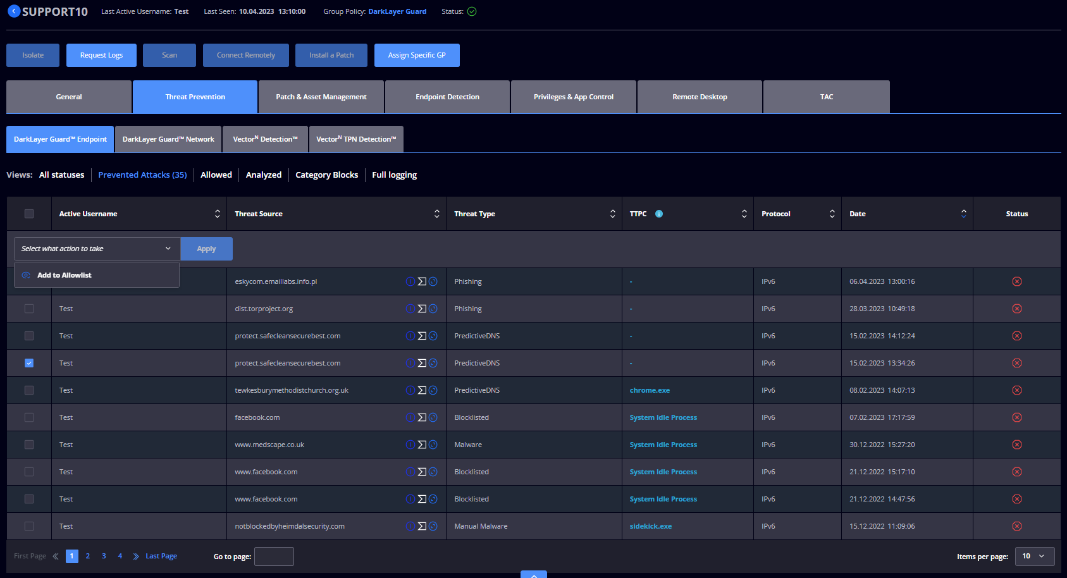Check the box for the dist.torproject.org row
The width and height of the screenshot is (1067, 578).
tap(29, 309)
